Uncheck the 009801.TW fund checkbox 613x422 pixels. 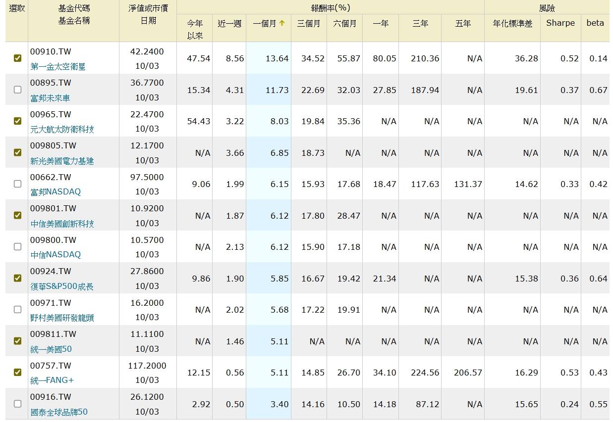click(17, 215)
